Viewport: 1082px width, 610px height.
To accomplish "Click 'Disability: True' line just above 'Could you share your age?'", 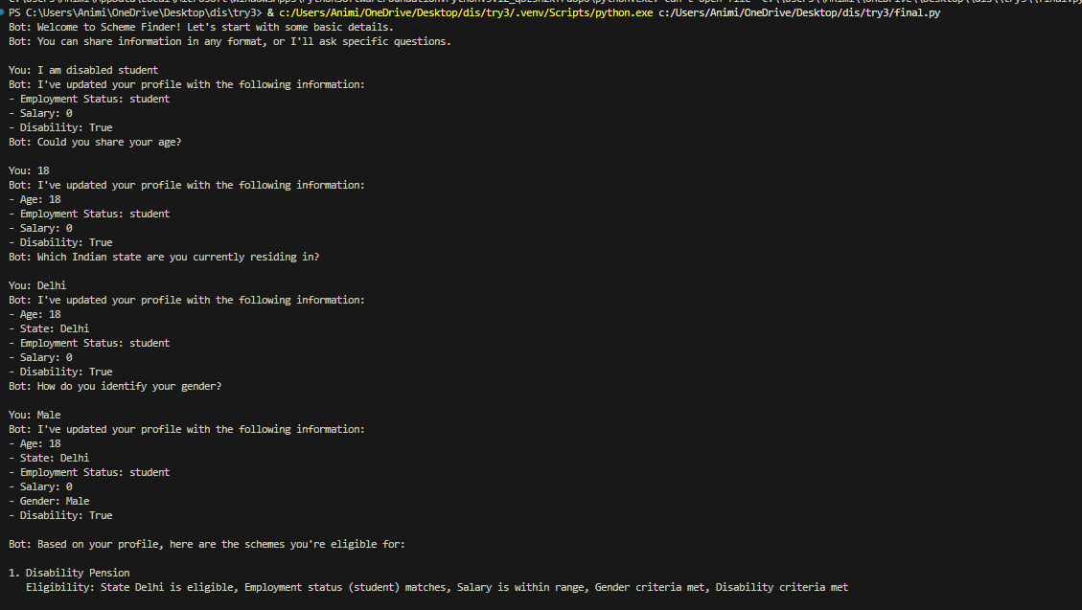I will pos(60,127).
